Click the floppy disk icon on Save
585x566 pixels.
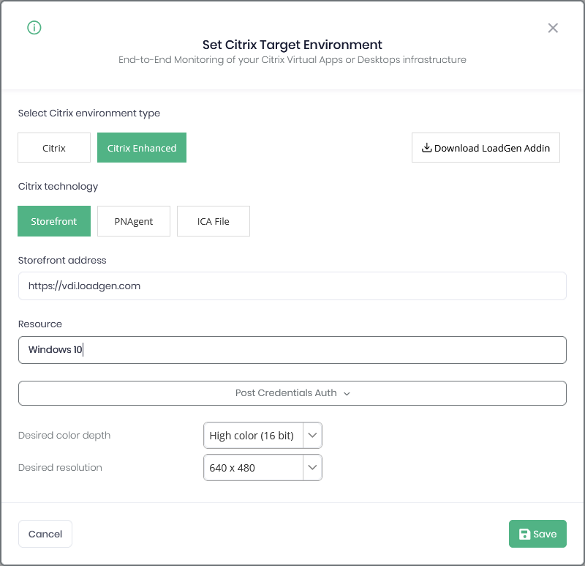(x=524, y=534)
